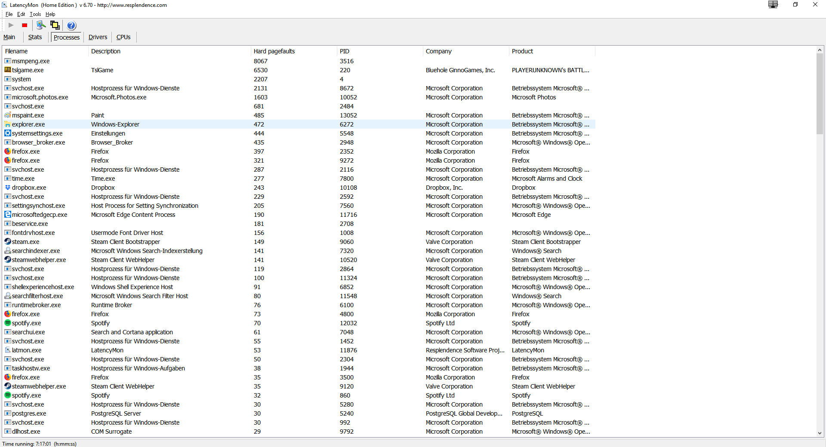Click the list's scroll up arrow
Viewport: 826px width, 447px height.
coord(820,50)
